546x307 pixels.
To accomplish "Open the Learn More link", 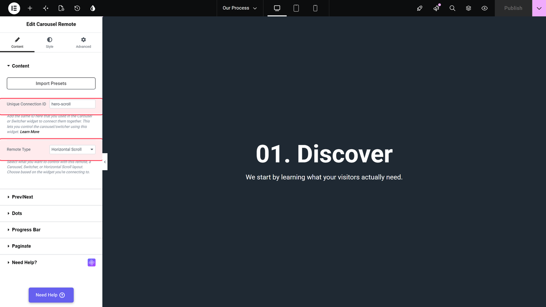I will [30, 132].
